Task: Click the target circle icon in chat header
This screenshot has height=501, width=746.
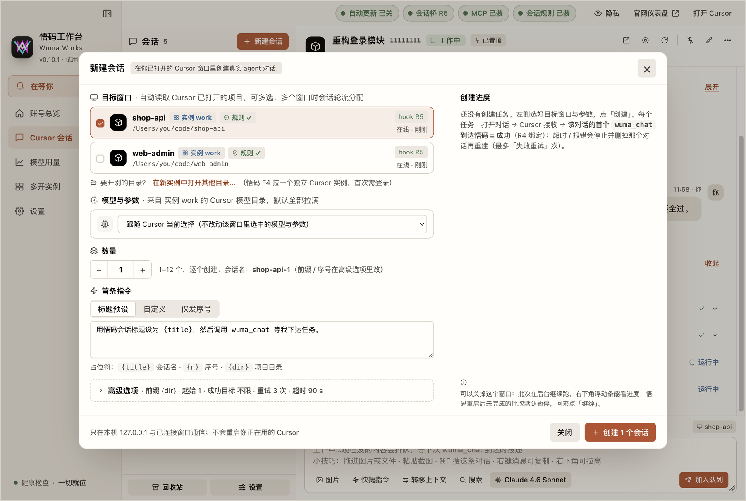Action: [x=645, y=40]
